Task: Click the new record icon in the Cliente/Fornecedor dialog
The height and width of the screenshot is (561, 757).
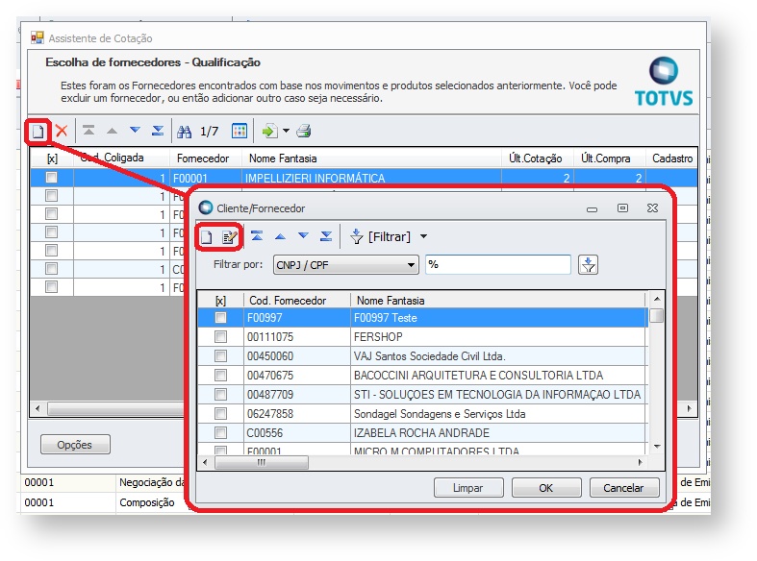Action: (207, 236)
